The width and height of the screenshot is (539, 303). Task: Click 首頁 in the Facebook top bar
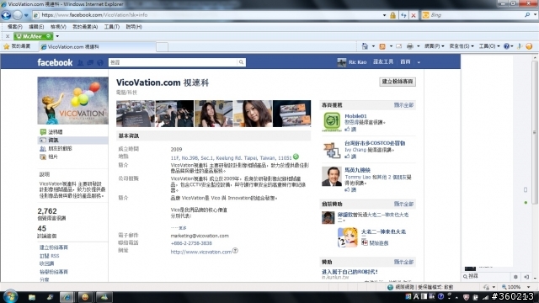pos(405,61)
